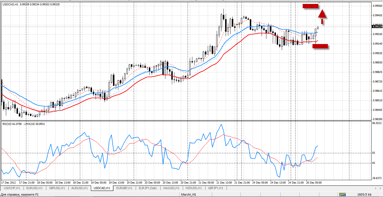Click the RSI level 45 label

tap(374, 163)
